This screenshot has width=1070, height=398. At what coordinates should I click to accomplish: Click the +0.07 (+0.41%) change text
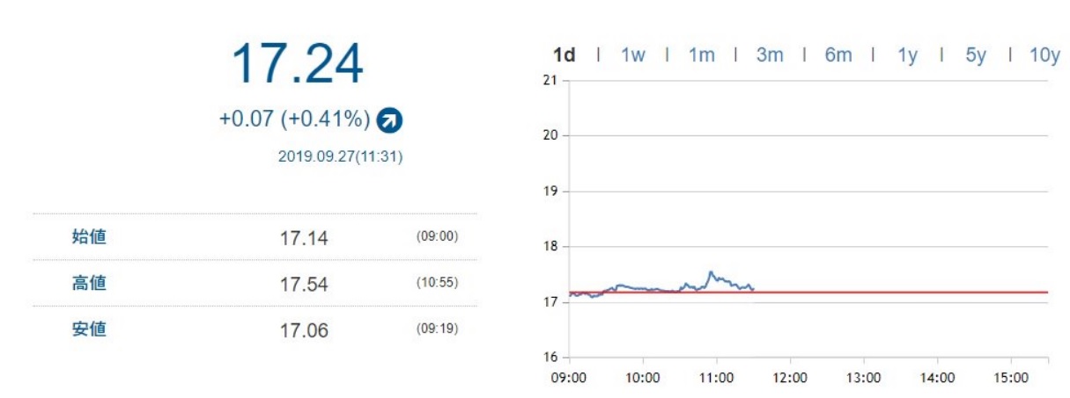tap(294, 119)
